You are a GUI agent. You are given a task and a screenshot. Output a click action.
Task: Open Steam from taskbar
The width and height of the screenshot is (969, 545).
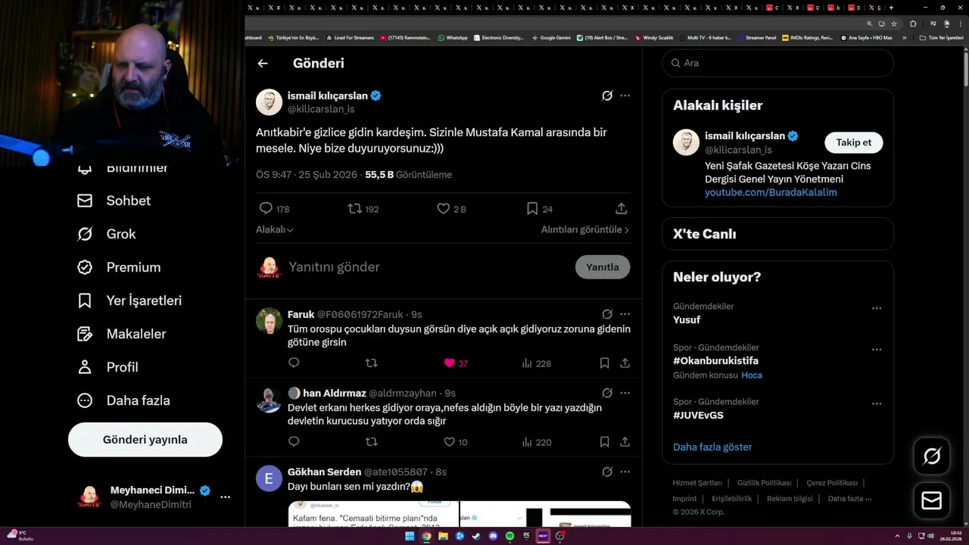point(476,536)
